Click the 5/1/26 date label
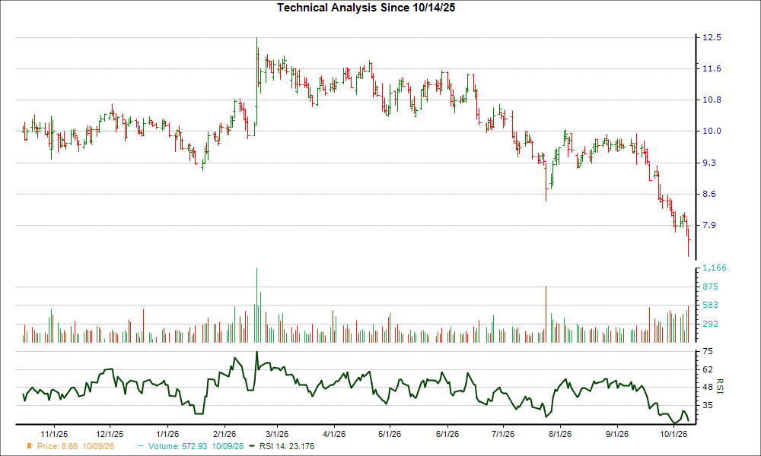The height and width of the screenshot is (456, 761). click(x=389, y=434)
